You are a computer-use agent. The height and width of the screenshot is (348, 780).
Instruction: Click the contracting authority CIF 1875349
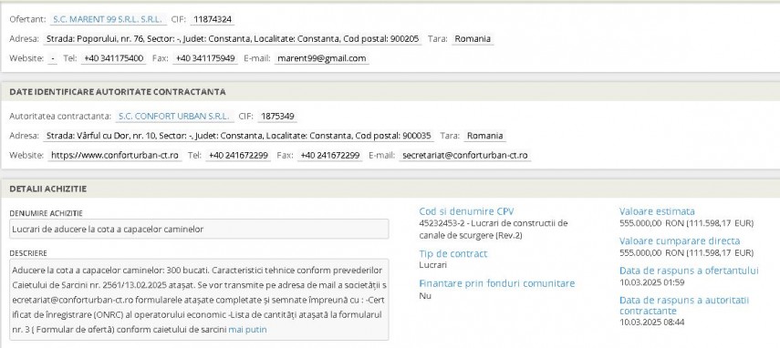pos(277,117)
